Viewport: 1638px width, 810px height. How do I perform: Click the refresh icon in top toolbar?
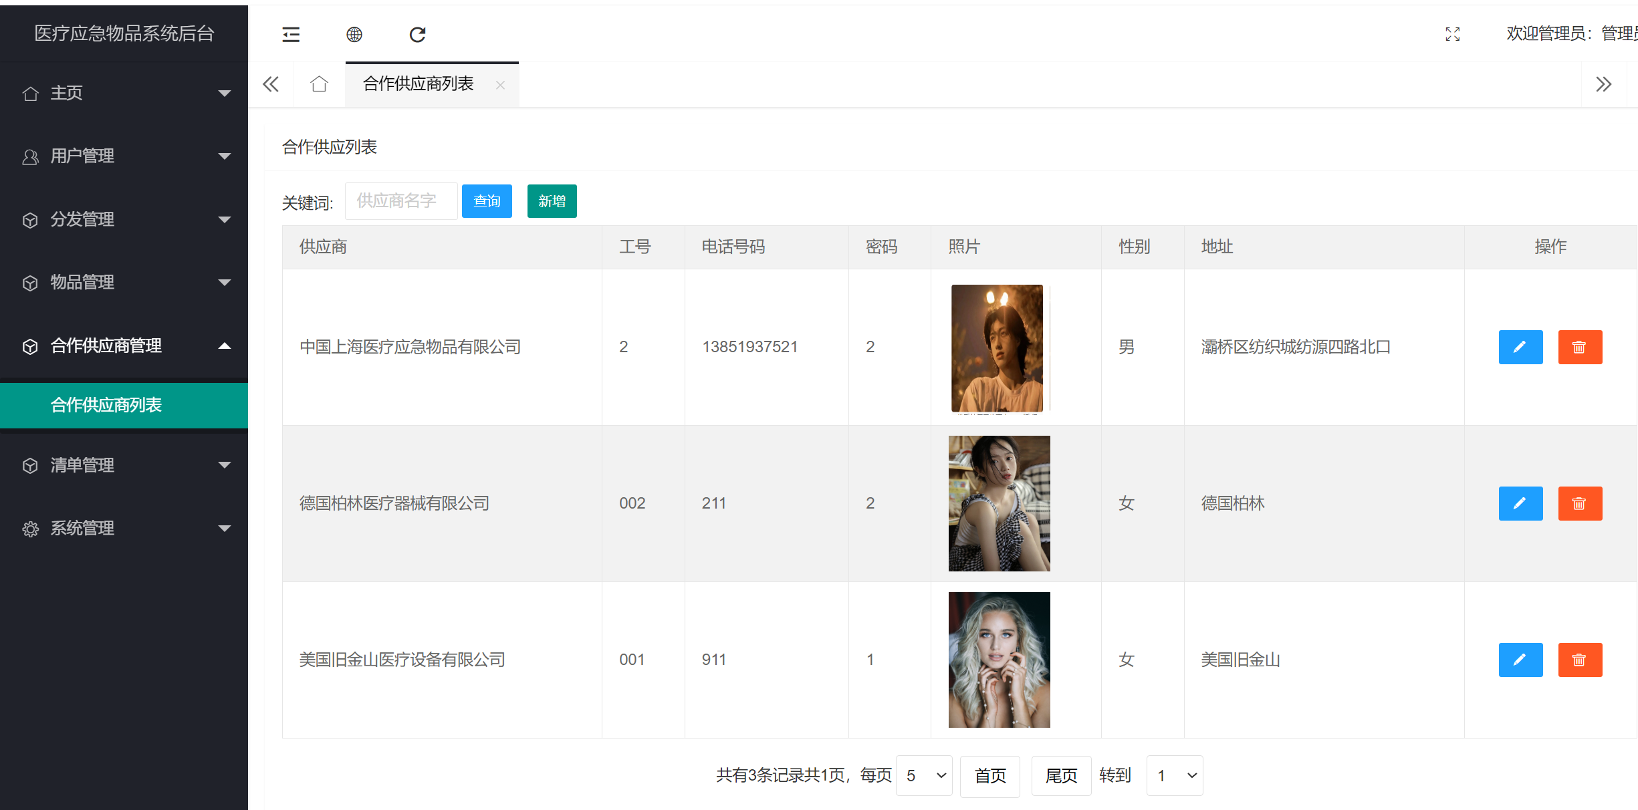(x=418, y=34)
